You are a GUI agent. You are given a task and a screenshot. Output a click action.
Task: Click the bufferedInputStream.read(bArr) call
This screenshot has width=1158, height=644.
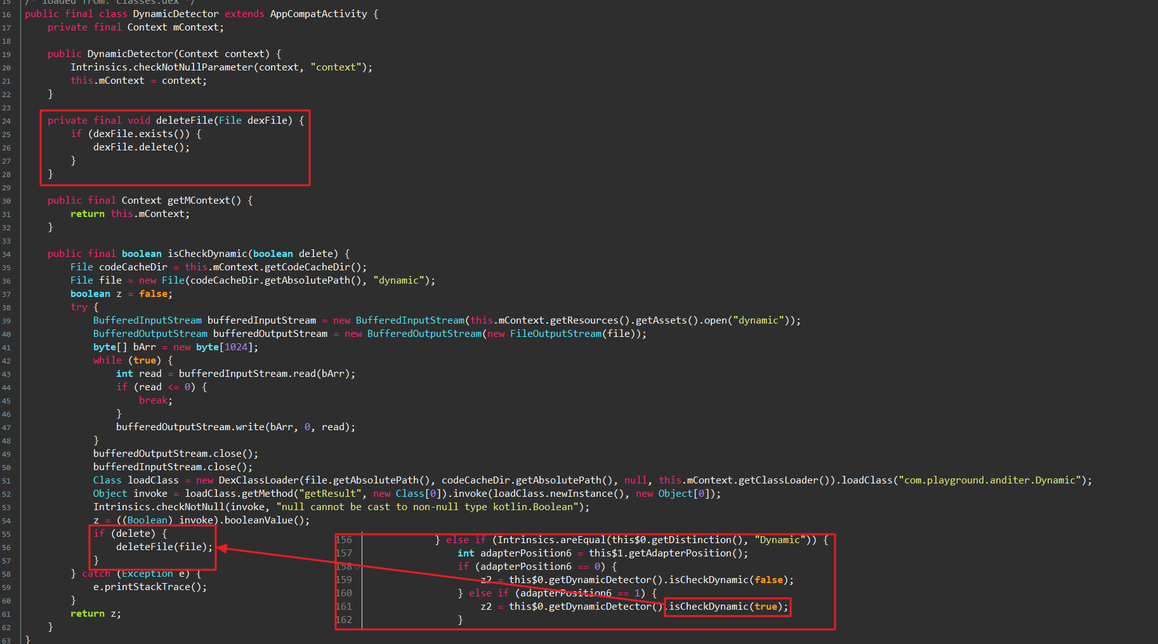pyautogui.click(x=265, y=374)
